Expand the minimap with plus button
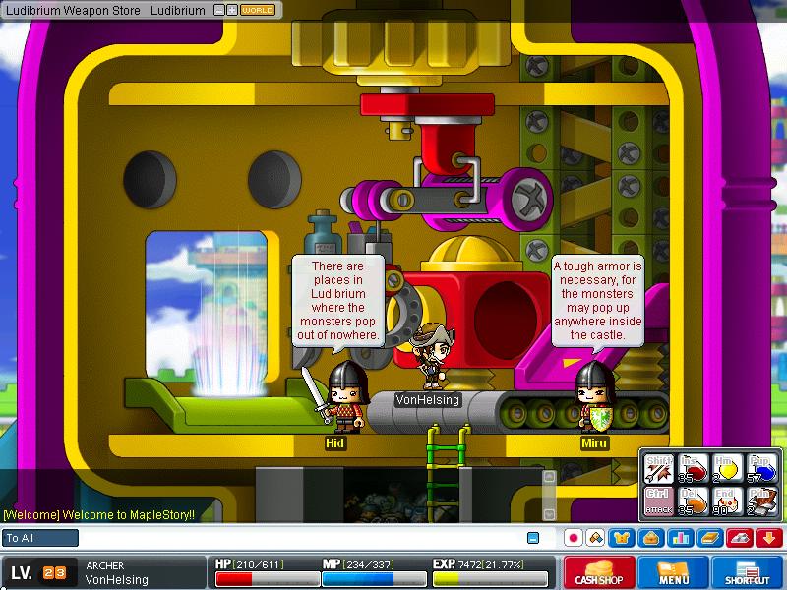The image size is (787, 590). (232, 10)
